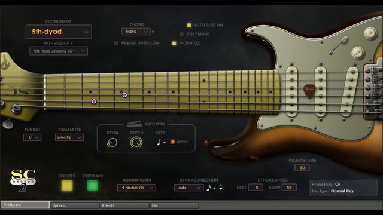Image resolution: width=383 pixels, height=215 pixels.
Task: Open the Stroke Direction auto dropdown
Action: click(x=189, y=188)
